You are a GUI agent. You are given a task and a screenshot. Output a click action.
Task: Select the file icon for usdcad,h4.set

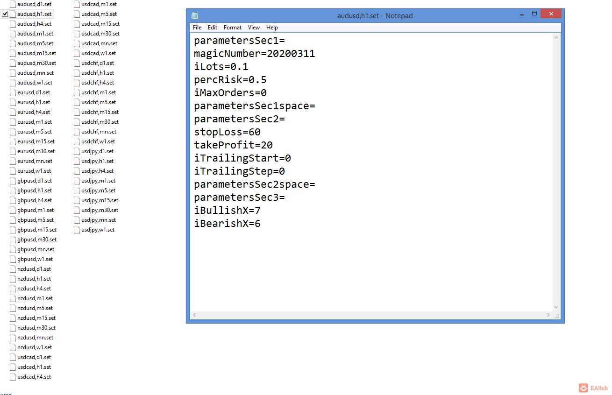pos(13,377)
